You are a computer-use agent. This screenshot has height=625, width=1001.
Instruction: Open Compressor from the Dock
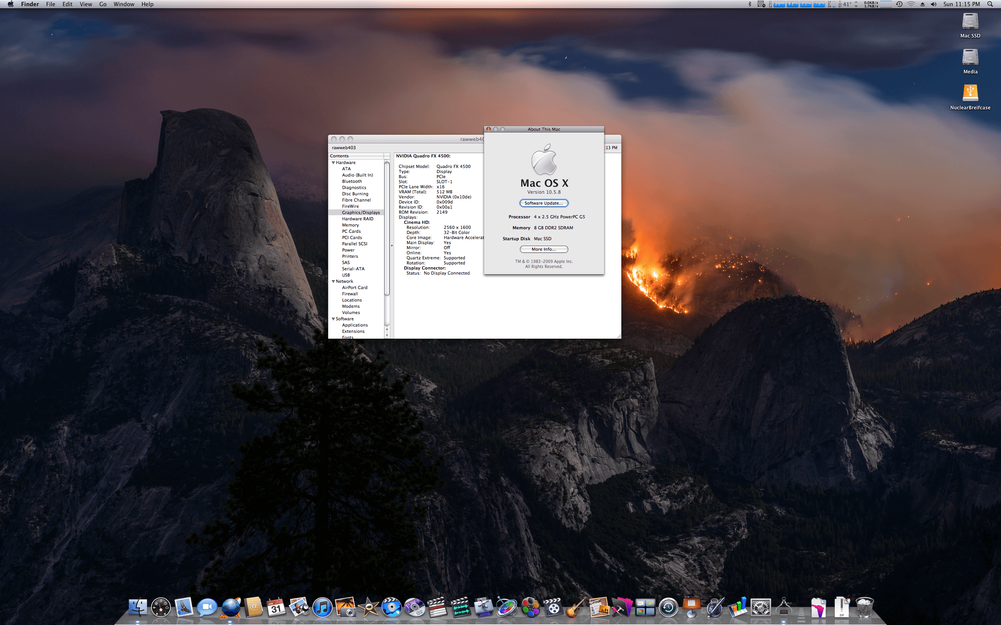[484, 607]
